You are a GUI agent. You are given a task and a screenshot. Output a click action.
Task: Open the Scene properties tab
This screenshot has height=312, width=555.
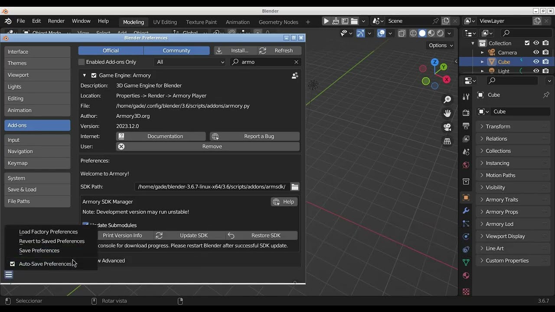pos(466,152)
